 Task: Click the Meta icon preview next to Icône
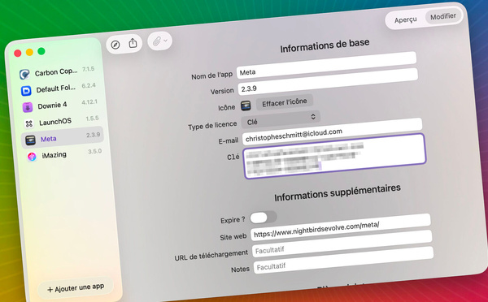(x=246, y=106)
